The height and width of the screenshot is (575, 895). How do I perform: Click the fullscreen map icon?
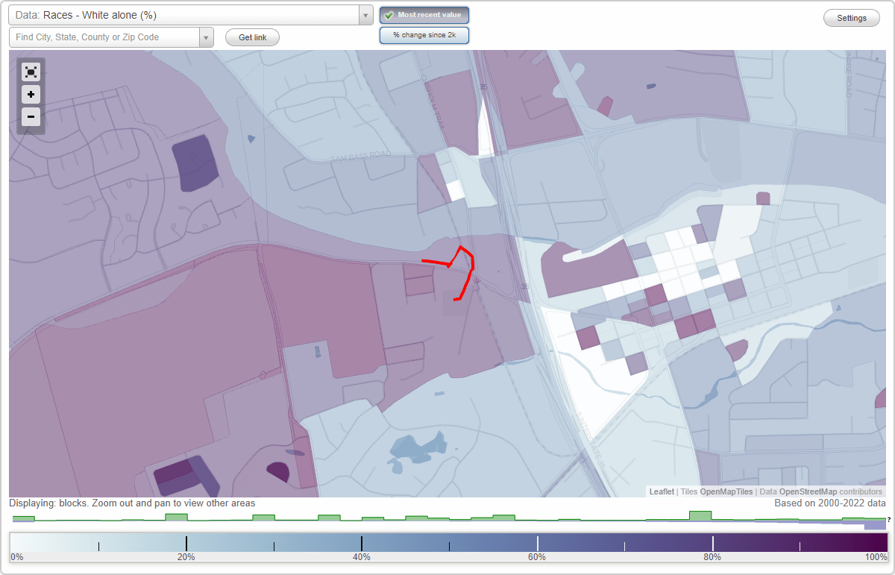[x=31, y=72]
